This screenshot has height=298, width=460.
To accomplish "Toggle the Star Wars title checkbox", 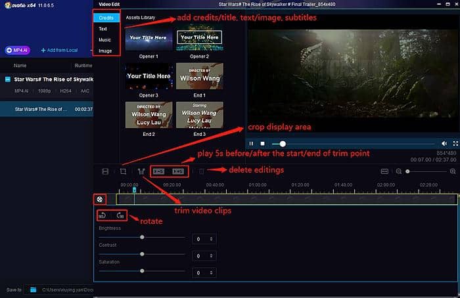I will click(x=7, y=79).
